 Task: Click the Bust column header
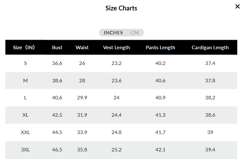click(x=57, y=48)
